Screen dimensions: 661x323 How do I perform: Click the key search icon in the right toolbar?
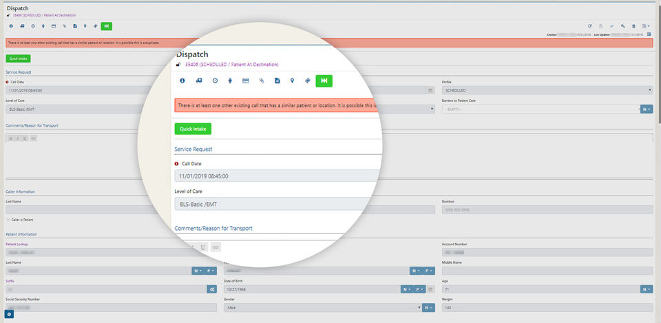pos(622,26)
